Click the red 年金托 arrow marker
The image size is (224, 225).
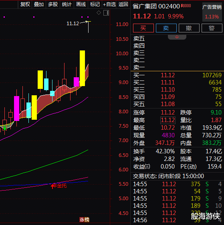coord(52,186)
